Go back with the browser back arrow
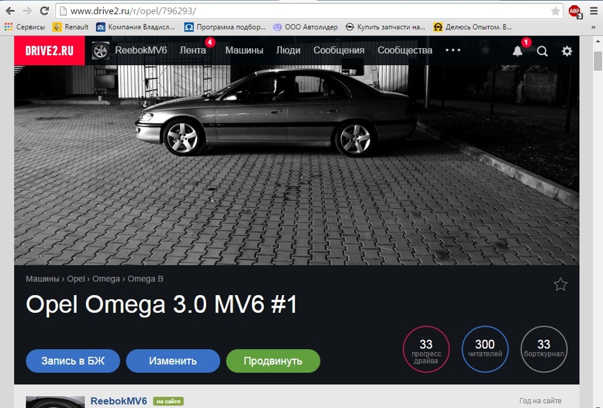Image resolution: width=603 pixels, height=408 pixels. 10,11
